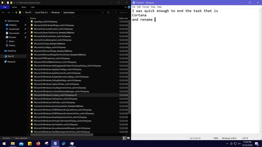Open the notification center icon

[x=257, y=143]
